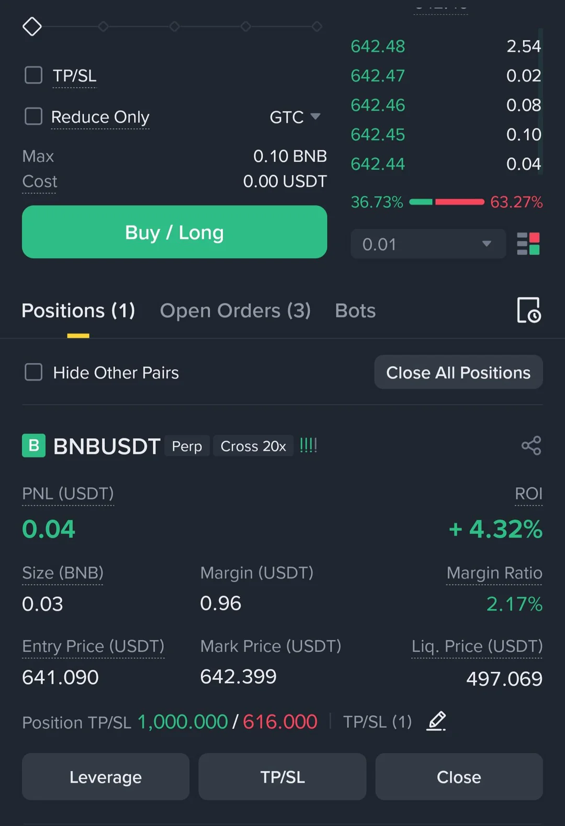
Task: Tap the leverage slider diamond handle
Action: 32,27
